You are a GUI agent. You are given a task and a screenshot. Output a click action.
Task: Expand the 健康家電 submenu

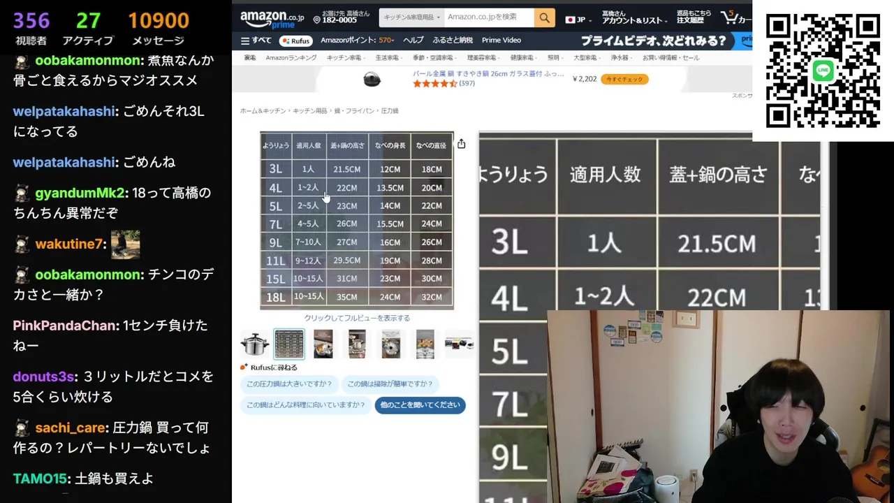pos(522,58)
